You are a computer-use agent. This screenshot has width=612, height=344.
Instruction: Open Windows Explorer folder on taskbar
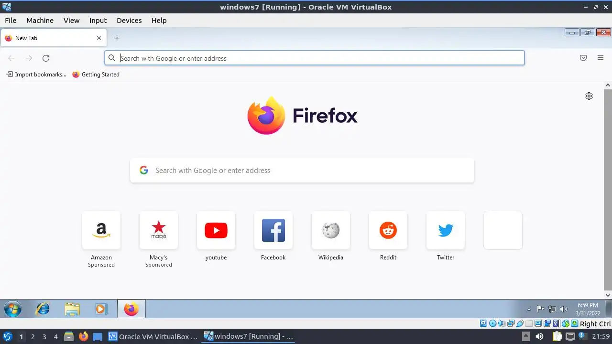pyautogui.click(x=72, y=309)
